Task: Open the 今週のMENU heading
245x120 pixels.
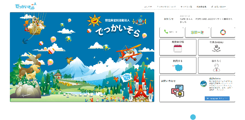Action: click(x=216, y=42)
